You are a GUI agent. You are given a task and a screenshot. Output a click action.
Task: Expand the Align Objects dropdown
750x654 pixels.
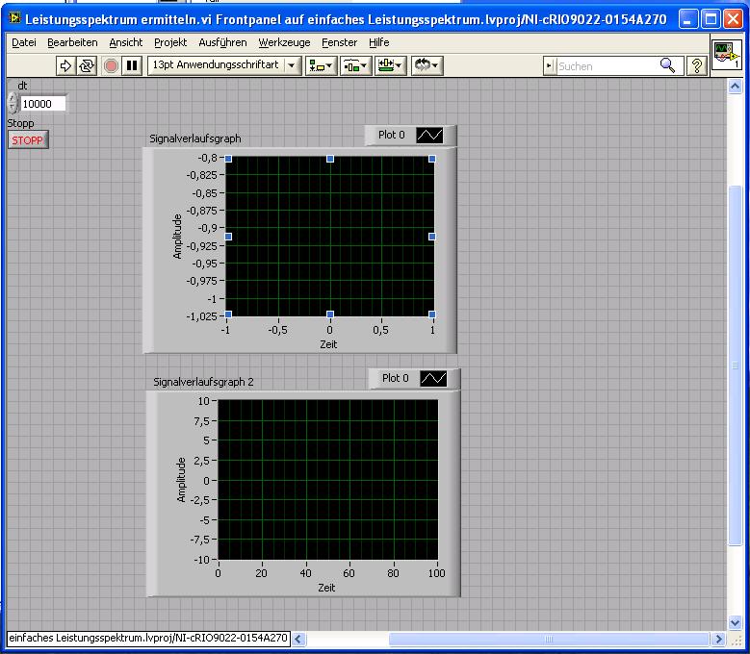pyautogui.click(x=320, y=65)
